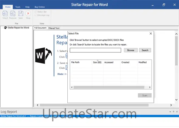Click the Search button
The image size is (179, 128).
pos(145,50)
